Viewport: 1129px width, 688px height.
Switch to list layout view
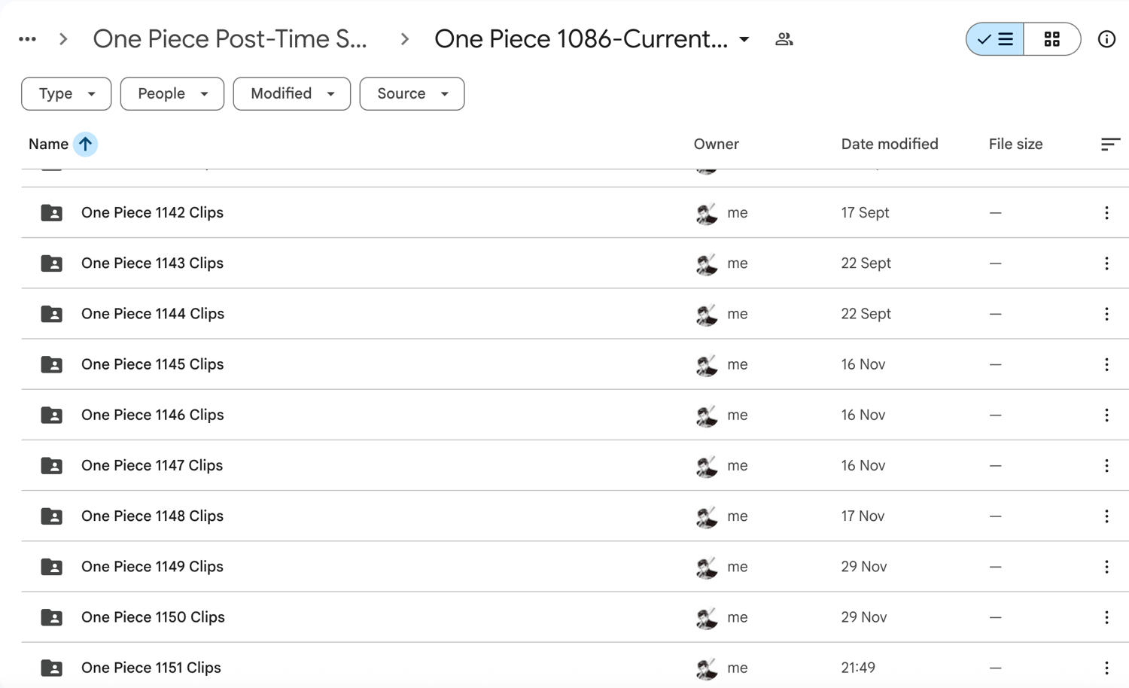pos(995,39)
